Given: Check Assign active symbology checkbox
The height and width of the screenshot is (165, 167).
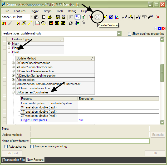Looking at the screenshot, I should coord(32,147).
